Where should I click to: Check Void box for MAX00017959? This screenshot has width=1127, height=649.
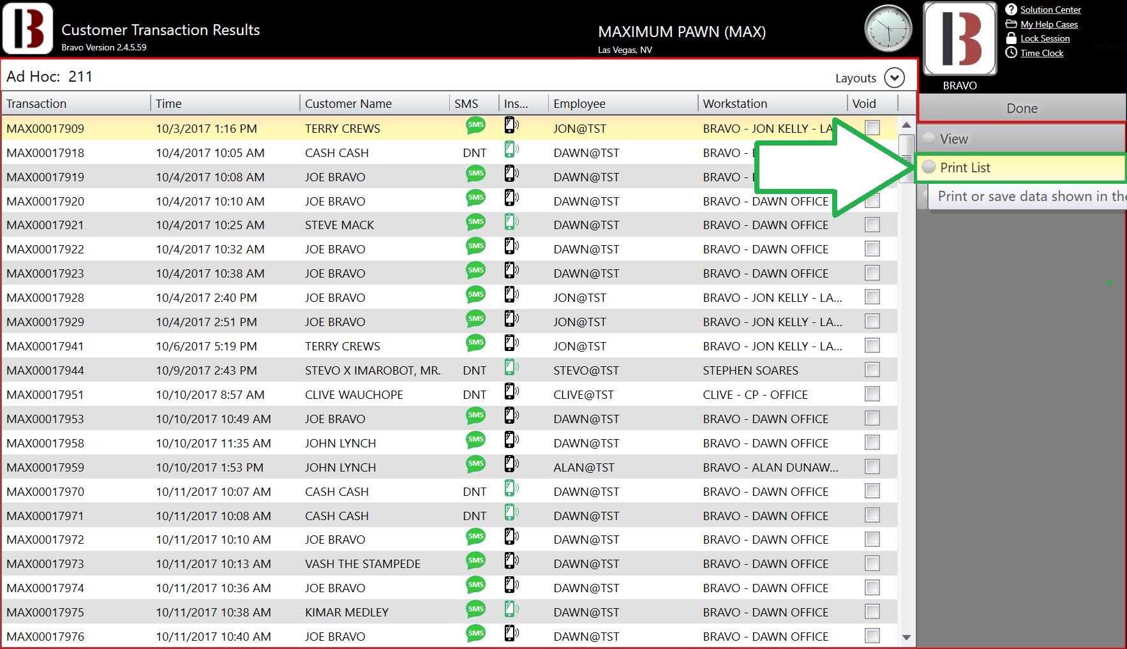point(872,466)
